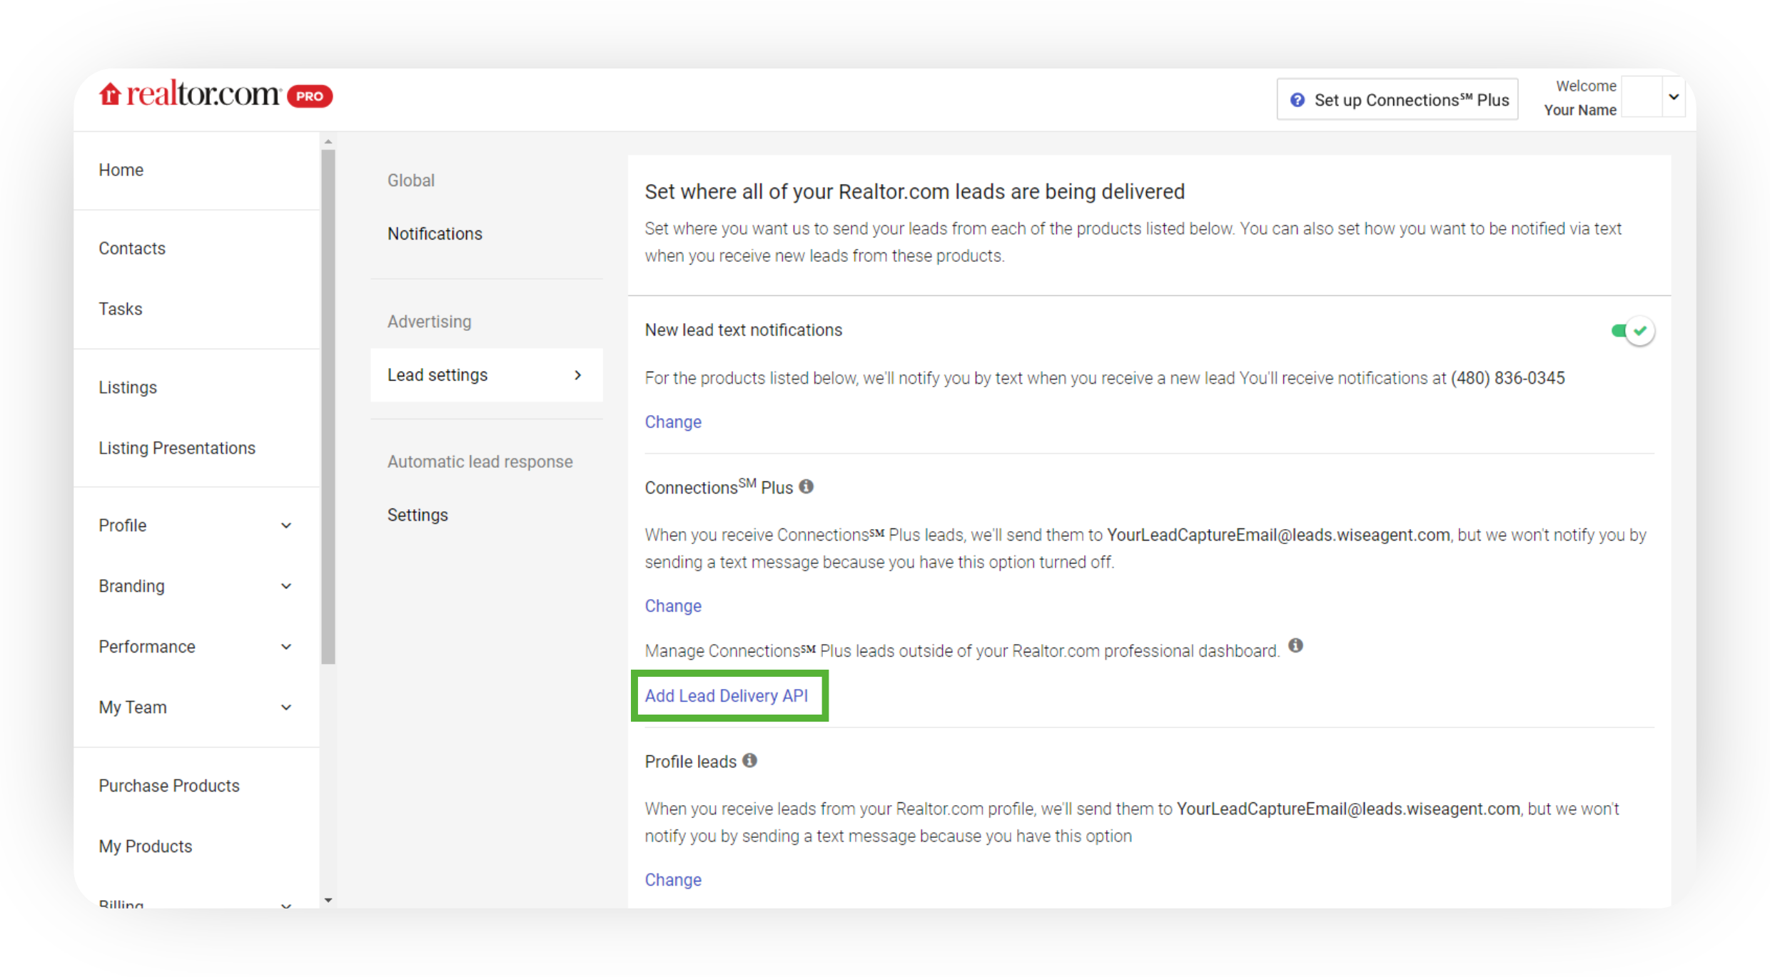The image size is (1770, 977).
Task: Open Contacts in sidebar
Action: (x=132, y=248)
